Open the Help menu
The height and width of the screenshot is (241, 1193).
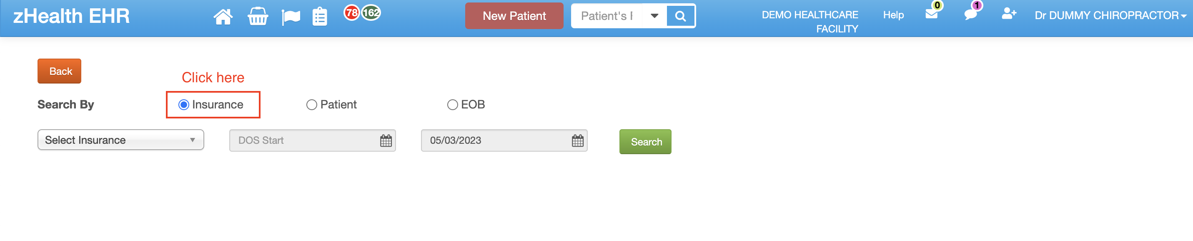(893, 15)
